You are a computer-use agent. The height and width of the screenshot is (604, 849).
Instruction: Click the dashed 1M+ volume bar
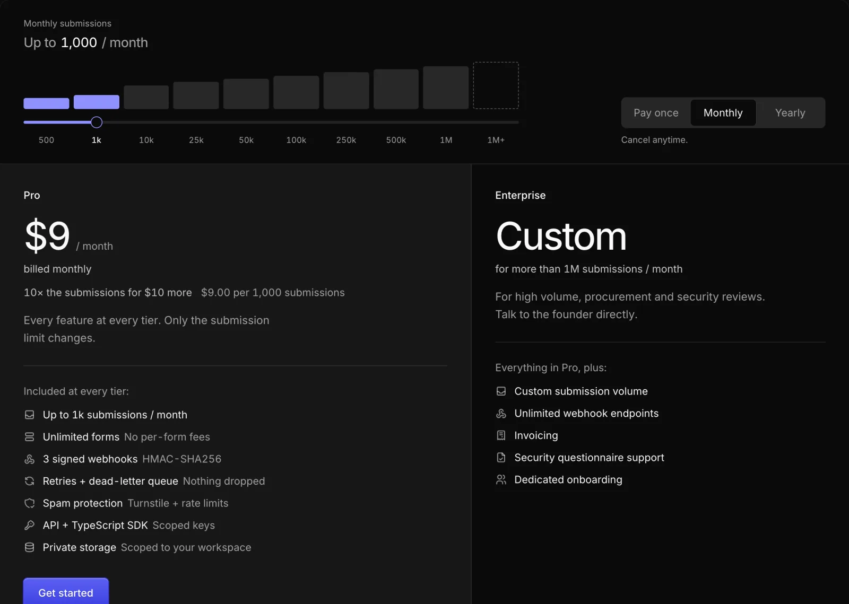click(496, 85)
